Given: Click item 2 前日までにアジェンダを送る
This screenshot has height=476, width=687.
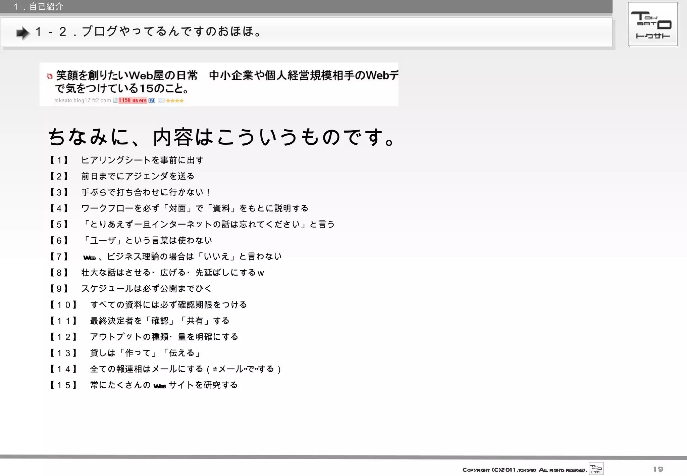Looking at the screenshot, I should click(x=122, y=176).
